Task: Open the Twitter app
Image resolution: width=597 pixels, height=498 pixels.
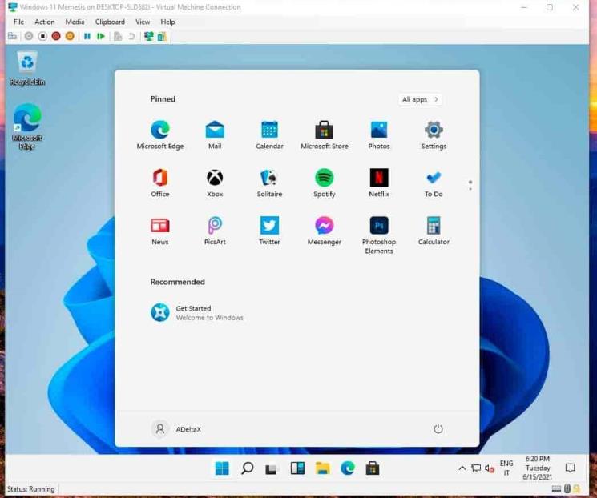Action: (x=269, y=231)
